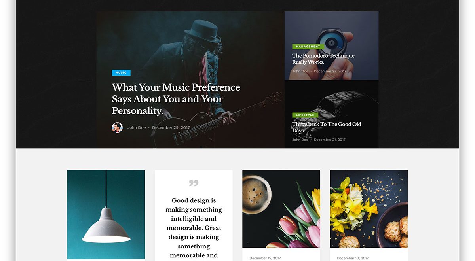Open the 'What Your Music Preference' headline

[176, 99]
